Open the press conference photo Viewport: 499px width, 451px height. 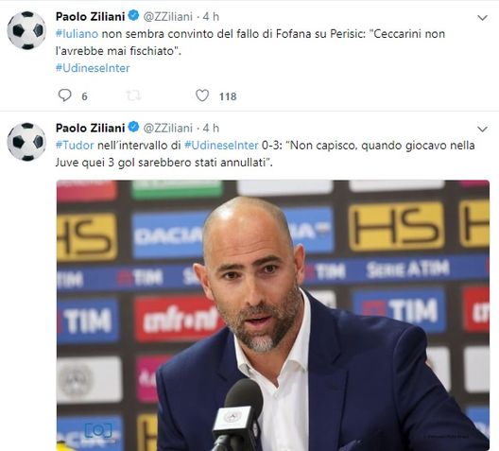273,315
